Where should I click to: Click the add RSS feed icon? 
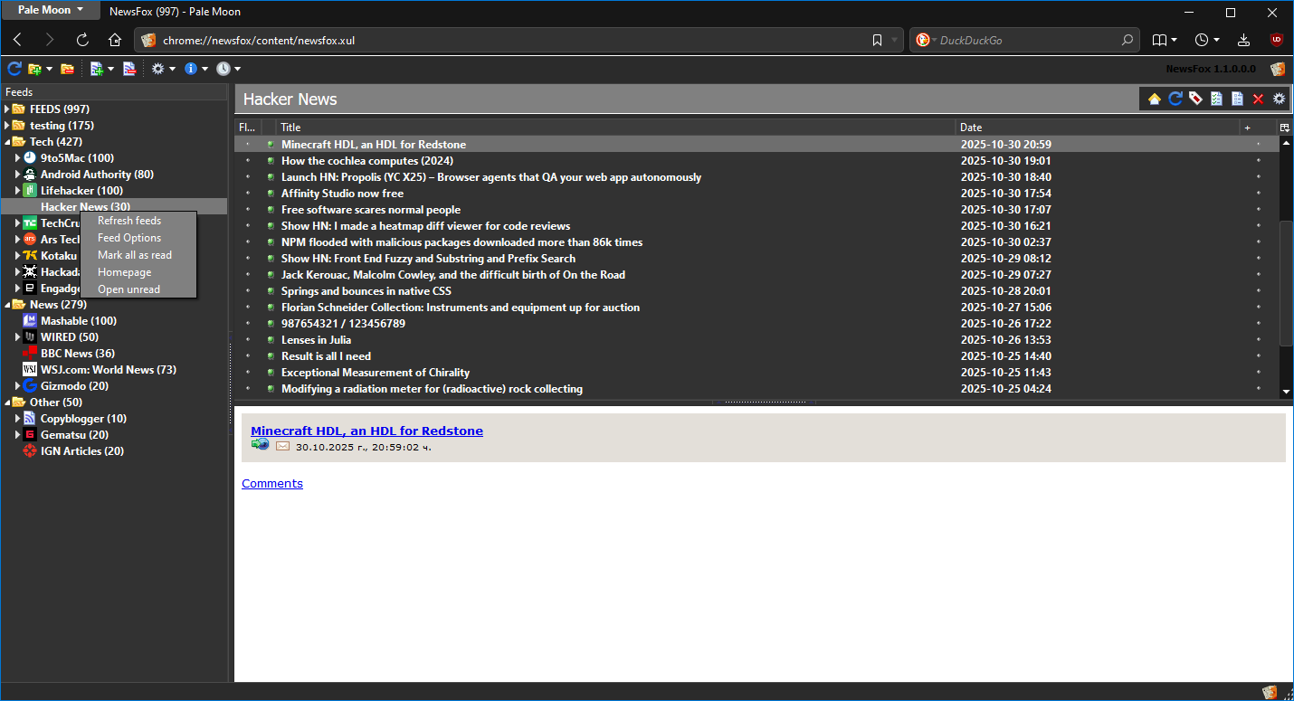point(95,69)
